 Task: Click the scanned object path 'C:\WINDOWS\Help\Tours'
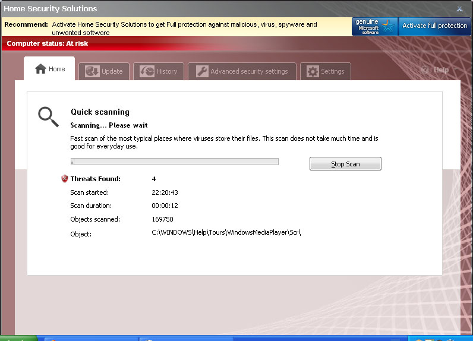point(226,232)
